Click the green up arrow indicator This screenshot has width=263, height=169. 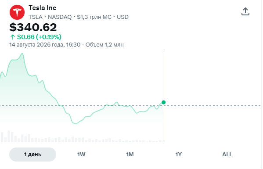13,37
